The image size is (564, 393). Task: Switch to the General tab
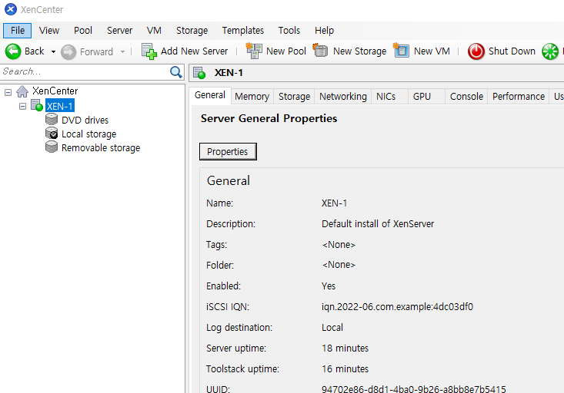[x=210, y=95]
